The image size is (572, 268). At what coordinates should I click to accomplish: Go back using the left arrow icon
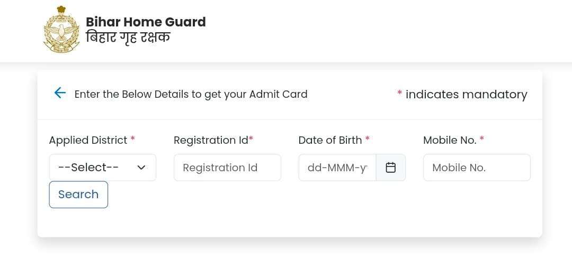coord(60,93)
